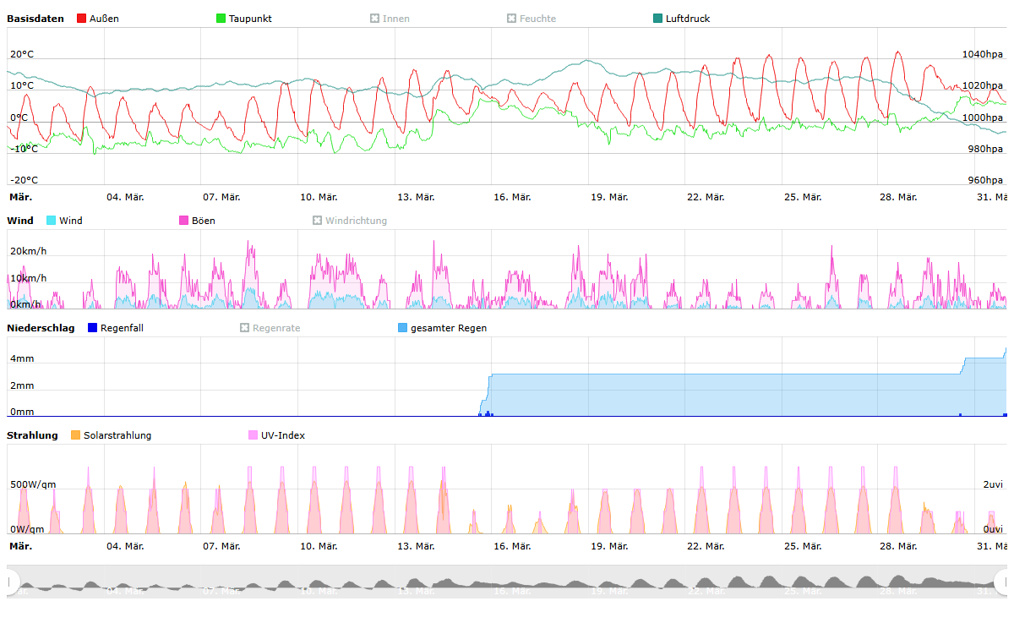This screenshot has width=1014, height=634.
Task: Click the navigator overview chart at bottom
Action: tap(507, 582)
